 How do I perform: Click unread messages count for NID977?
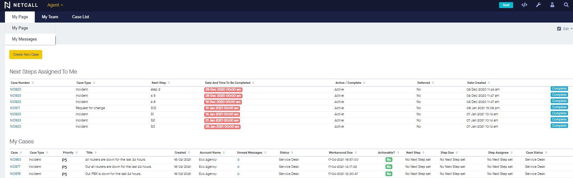(x=238, y=167)
